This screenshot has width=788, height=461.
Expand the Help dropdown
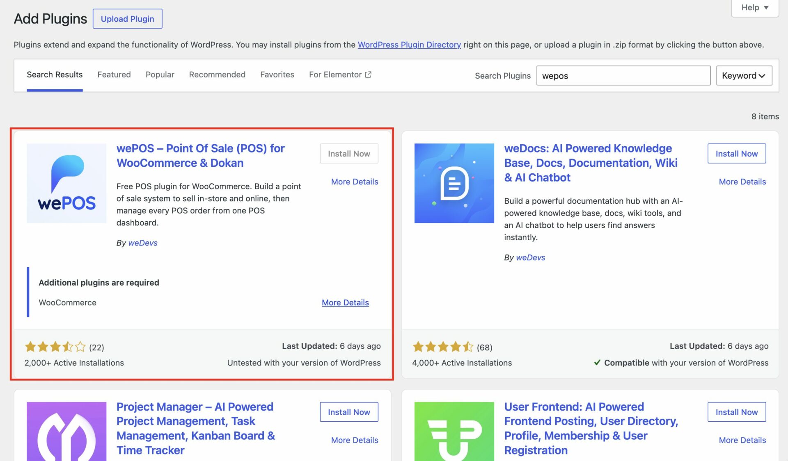click(x=755, y=8)
